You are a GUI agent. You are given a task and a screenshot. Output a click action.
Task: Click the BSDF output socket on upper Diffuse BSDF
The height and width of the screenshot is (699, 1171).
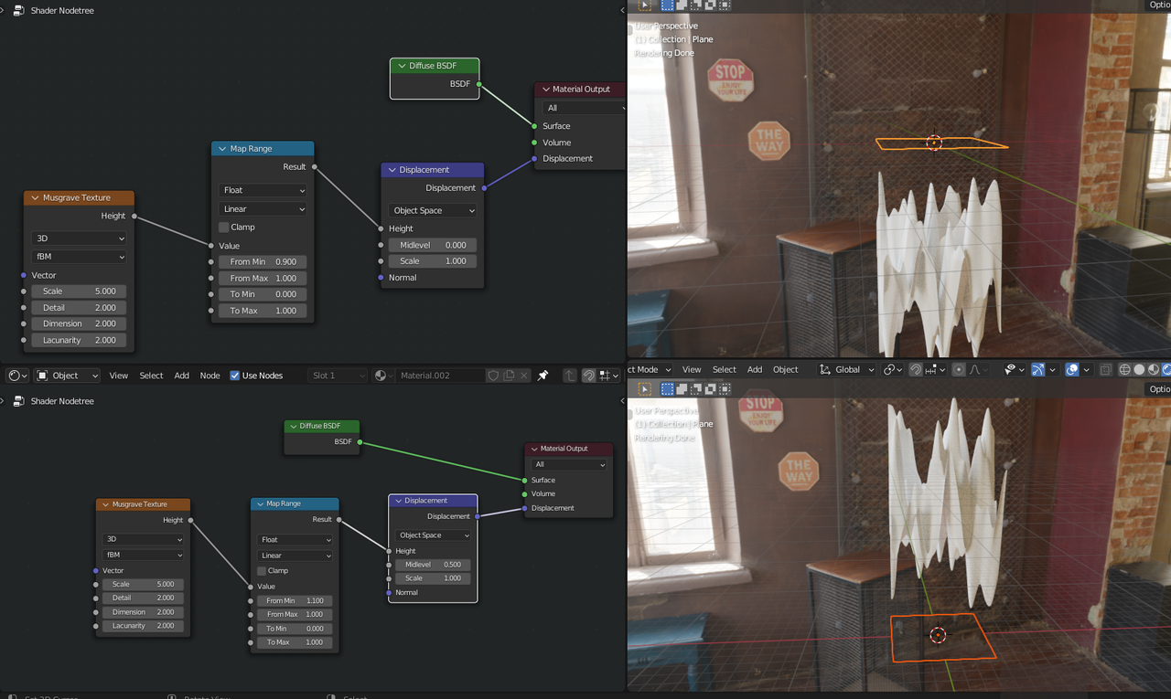point(478,84)
